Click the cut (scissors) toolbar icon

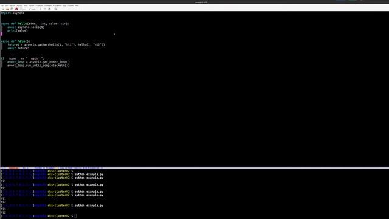[x=40, y=9]
